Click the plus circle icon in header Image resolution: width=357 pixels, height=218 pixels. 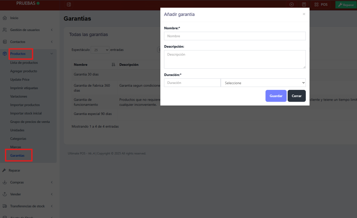point(291,5)
